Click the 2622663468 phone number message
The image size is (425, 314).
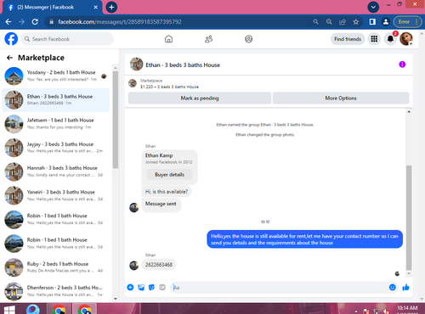click(x=159, y=265)
